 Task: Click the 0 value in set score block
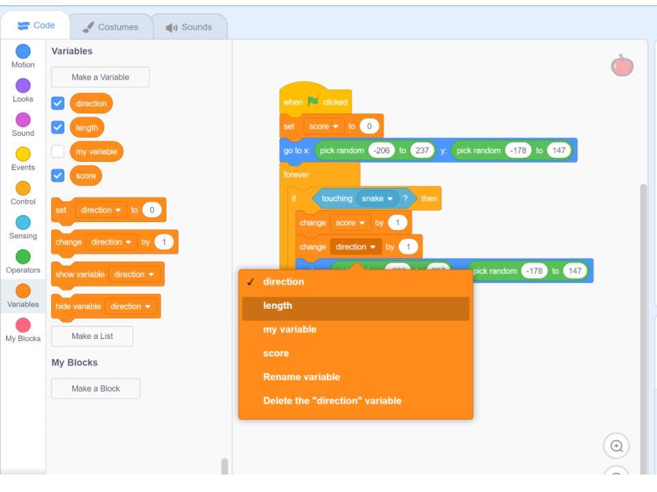click(x=369, y=126)
